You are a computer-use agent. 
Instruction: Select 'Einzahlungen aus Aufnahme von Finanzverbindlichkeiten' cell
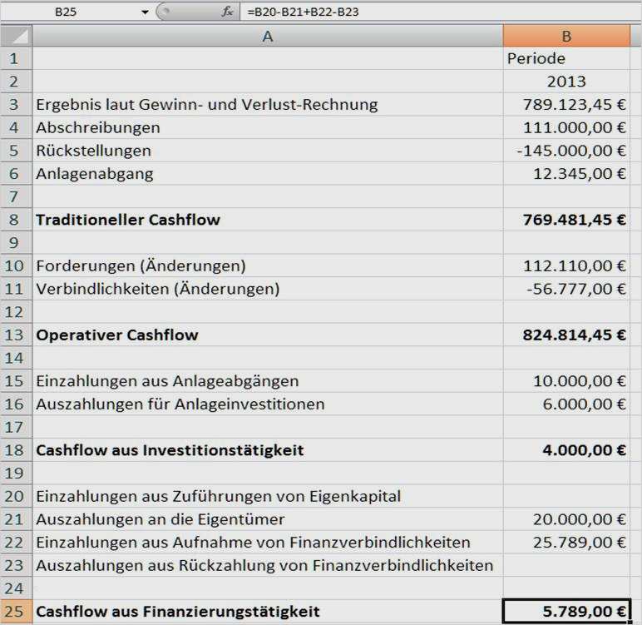[268, 543]
